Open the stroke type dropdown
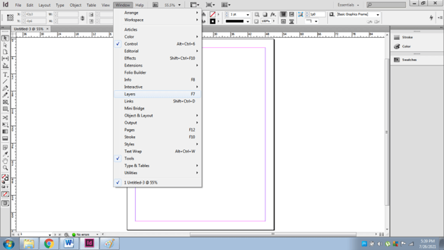444x250 pixels. [248, 21]
